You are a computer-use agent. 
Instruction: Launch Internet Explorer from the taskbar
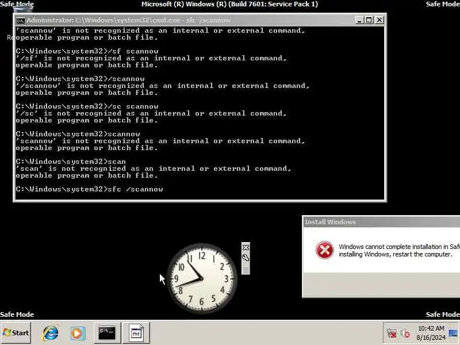[x=51, y=333]
